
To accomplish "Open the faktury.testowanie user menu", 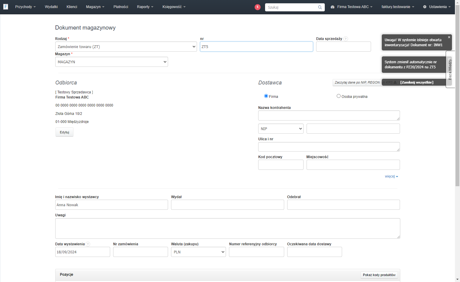I will (398, 7).
